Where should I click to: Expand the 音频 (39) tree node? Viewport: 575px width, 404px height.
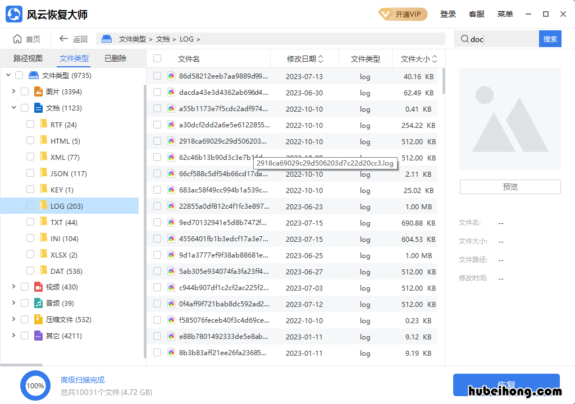pos(13,303)
